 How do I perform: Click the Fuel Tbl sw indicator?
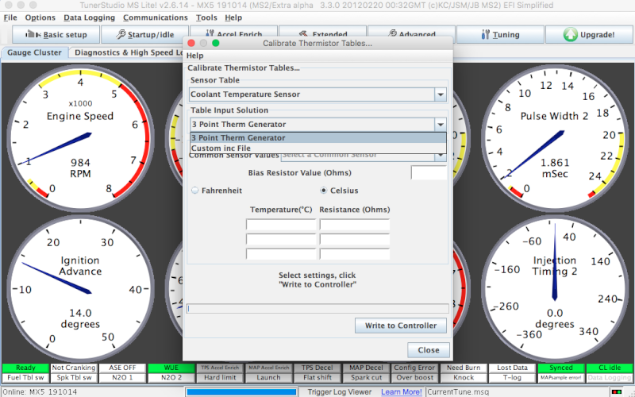[25, 378]
